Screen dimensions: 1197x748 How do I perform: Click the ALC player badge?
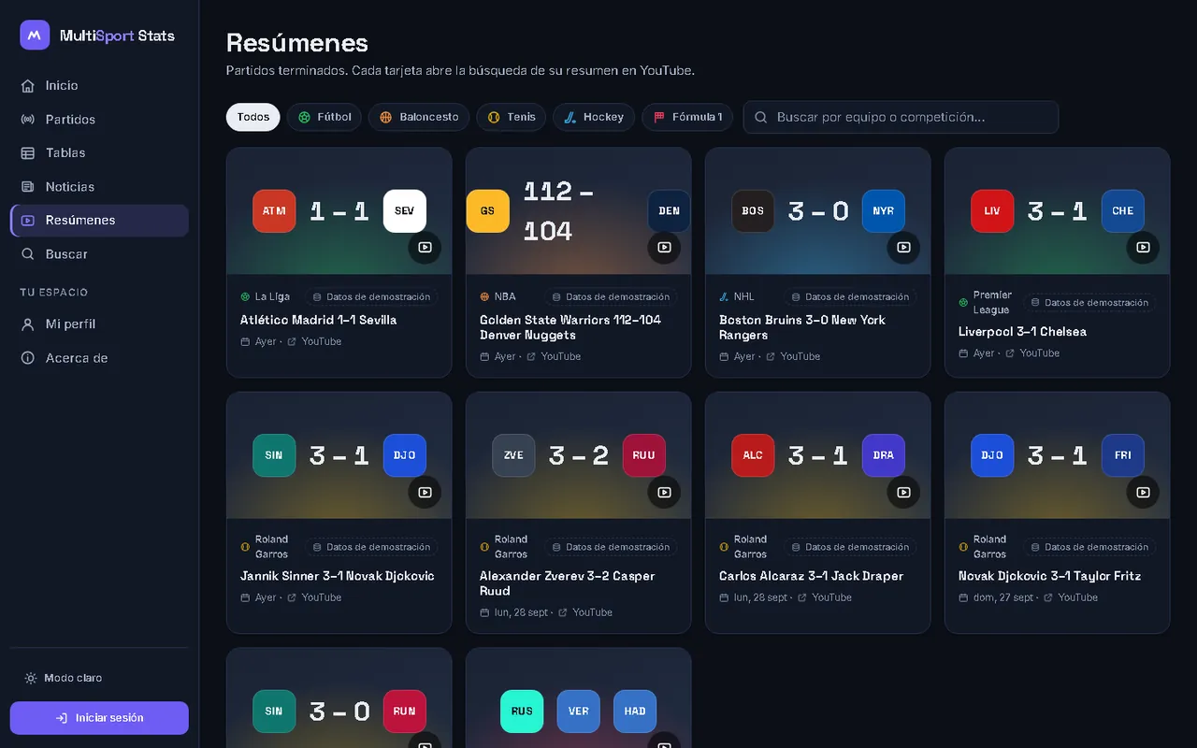point(753,456)
